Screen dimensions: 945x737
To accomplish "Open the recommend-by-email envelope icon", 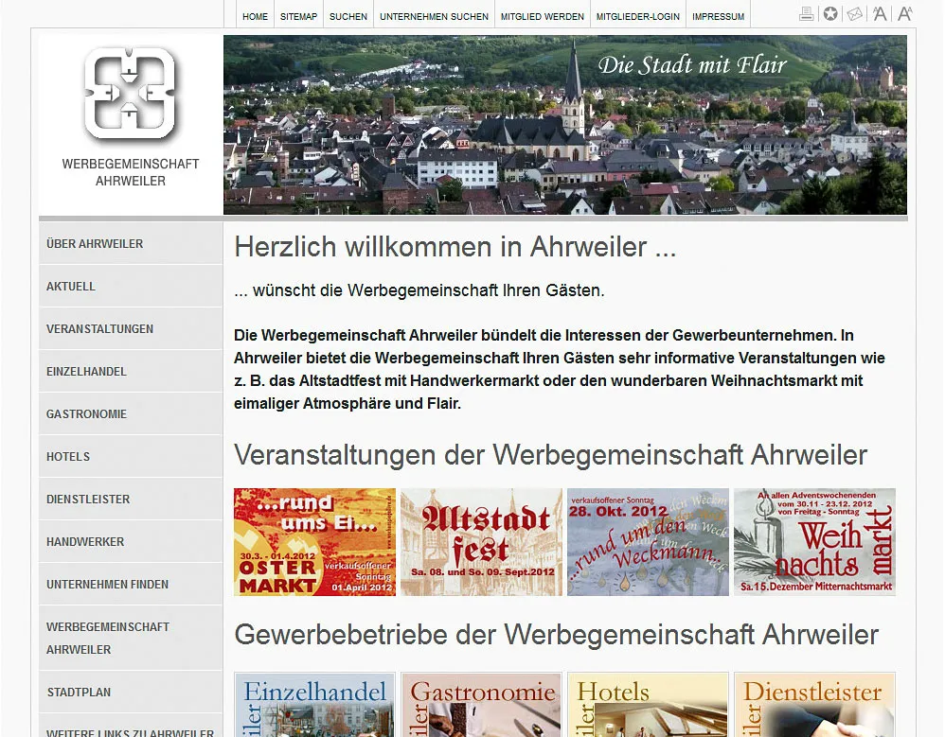I will click(x=853, y=11).
